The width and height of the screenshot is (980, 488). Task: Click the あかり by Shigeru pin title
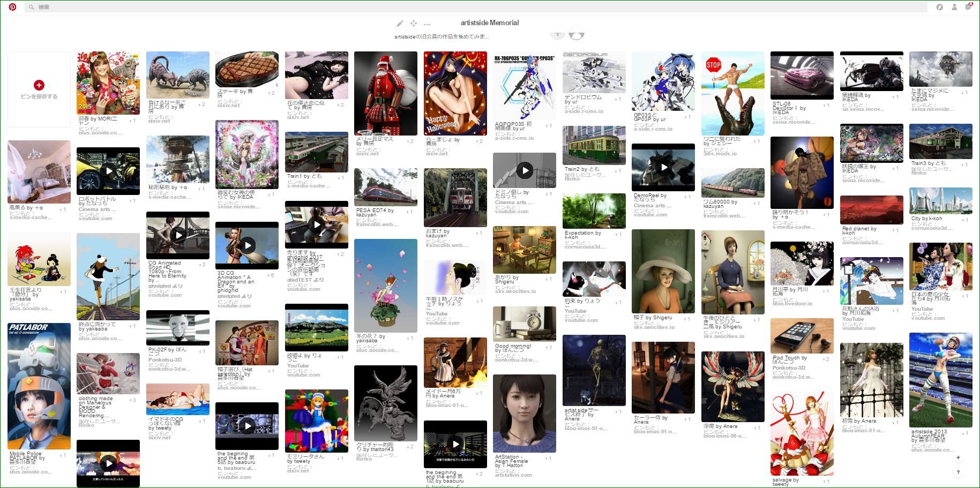point(507,280)
